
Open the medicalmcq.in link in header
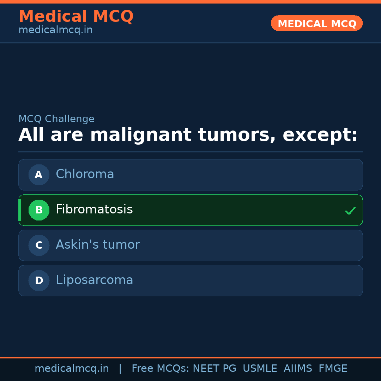(x=55, y=30)
